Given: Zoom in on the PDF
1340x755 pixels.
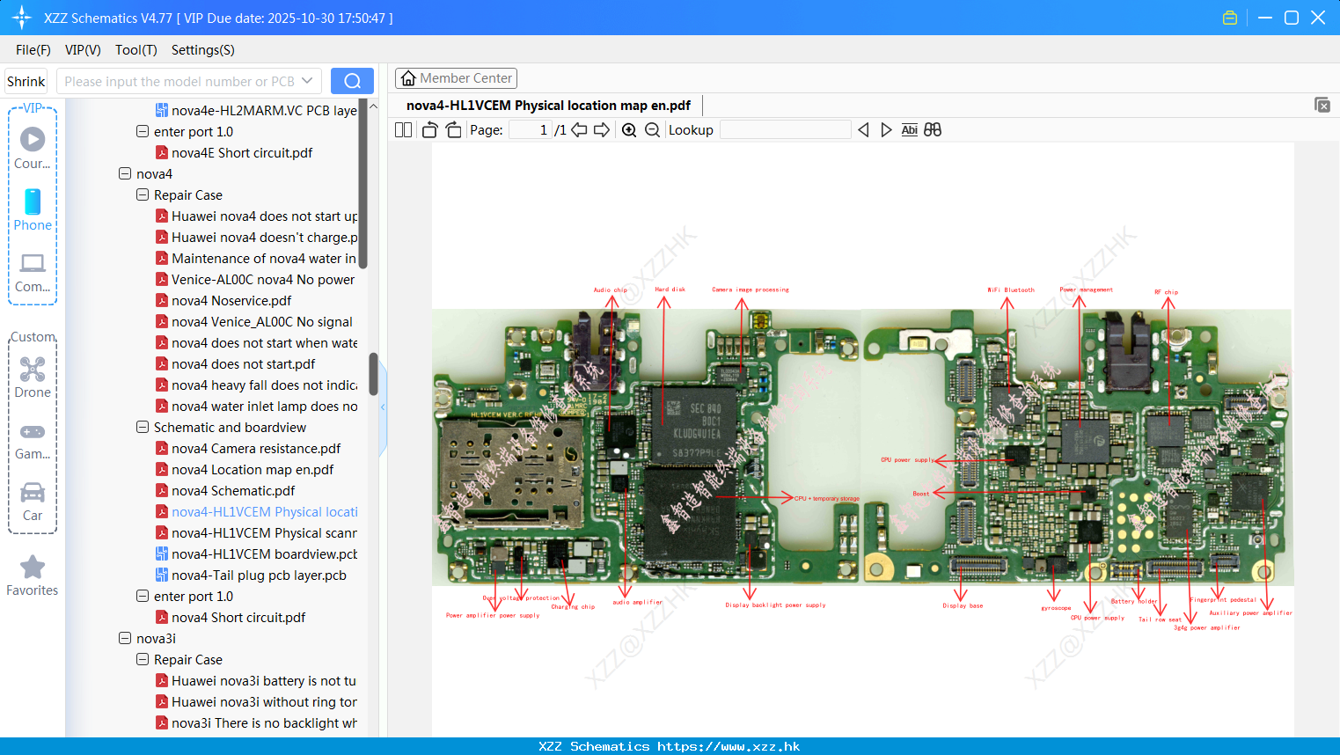Looking at the screenshot, I should [x=629, y=130].
